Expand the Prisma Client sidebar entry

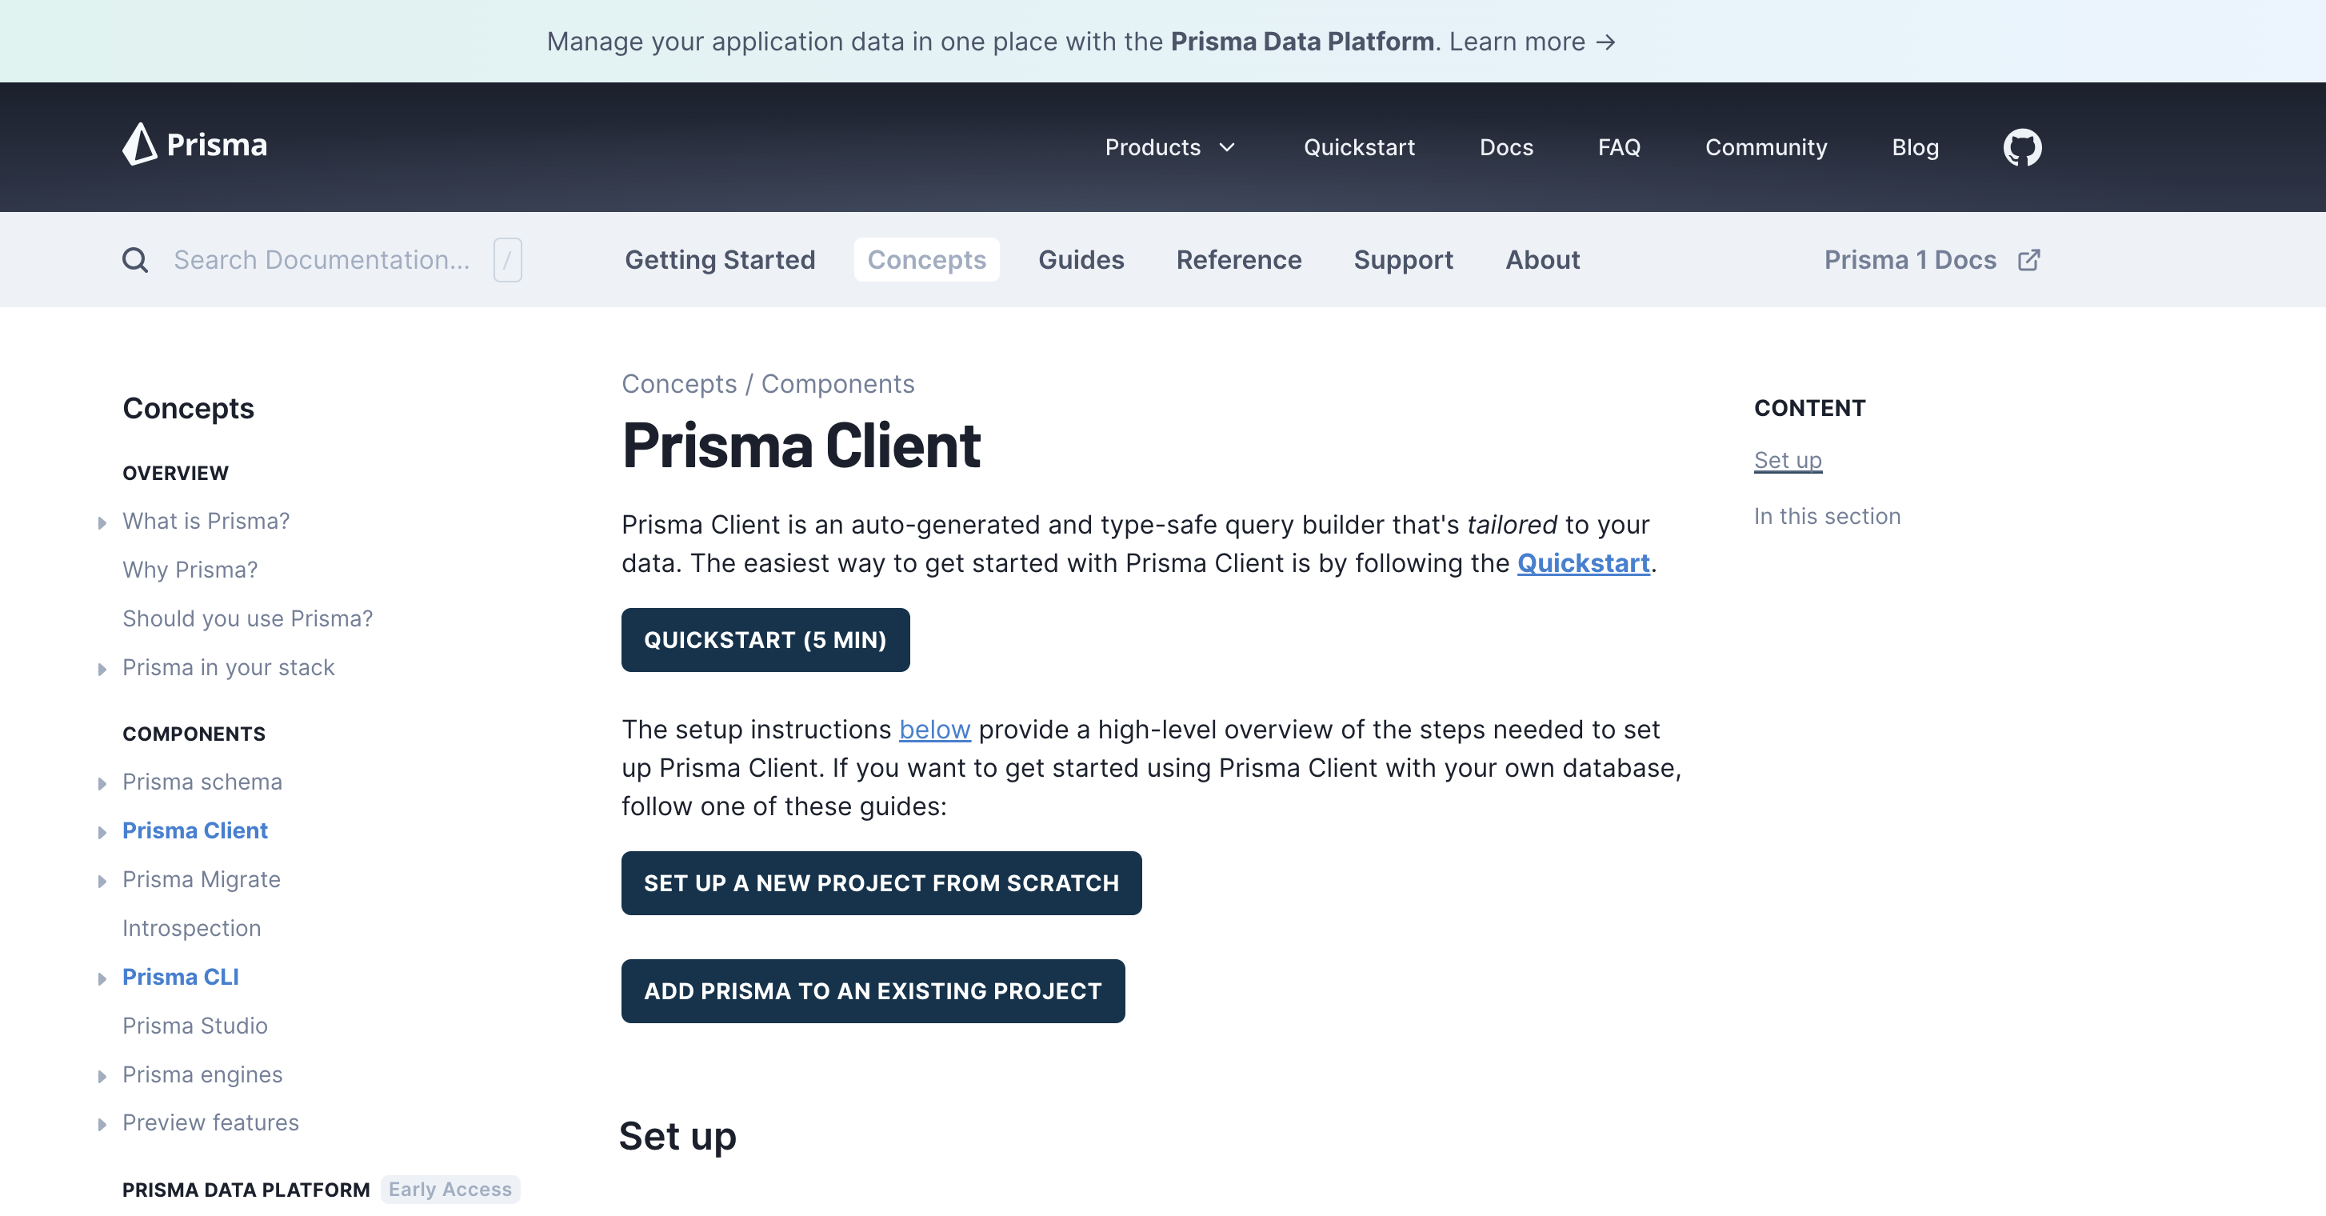[x=102, y=831]
